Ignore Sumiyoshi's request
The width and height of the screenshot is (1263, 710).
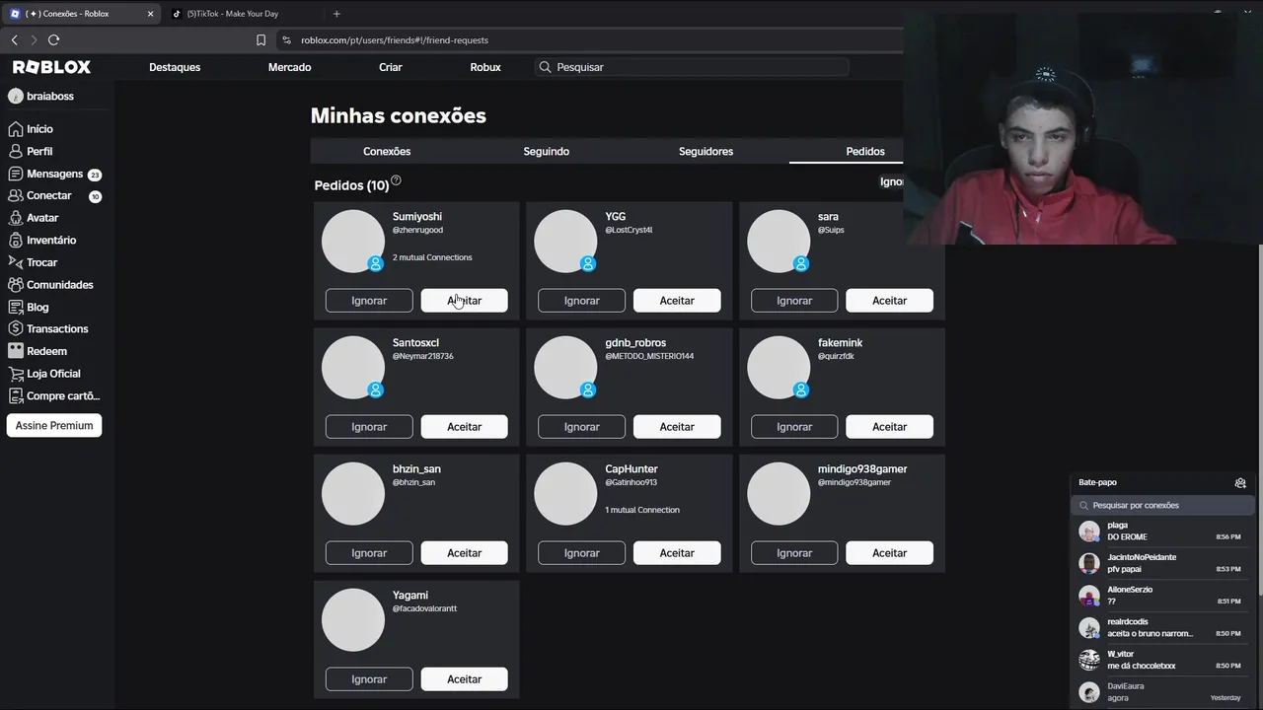pyautogui.click(x=369, y=301)
